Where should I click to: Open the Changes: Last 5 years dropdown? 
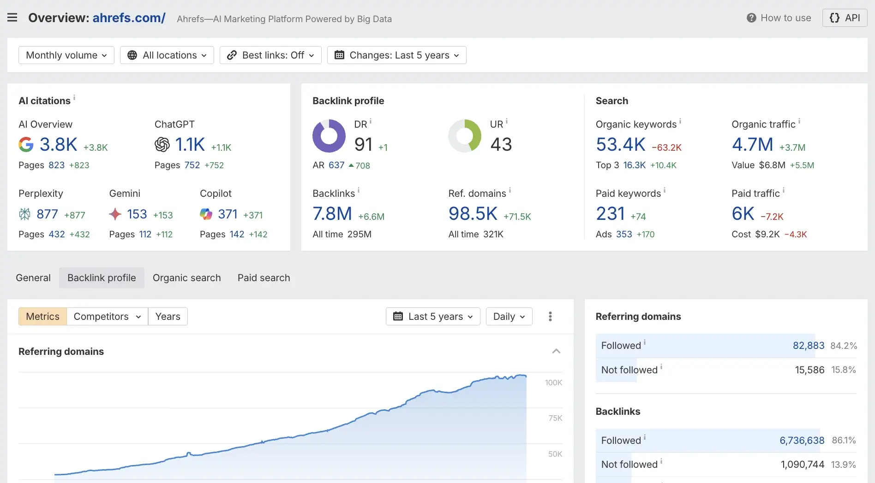pos(396,55)
